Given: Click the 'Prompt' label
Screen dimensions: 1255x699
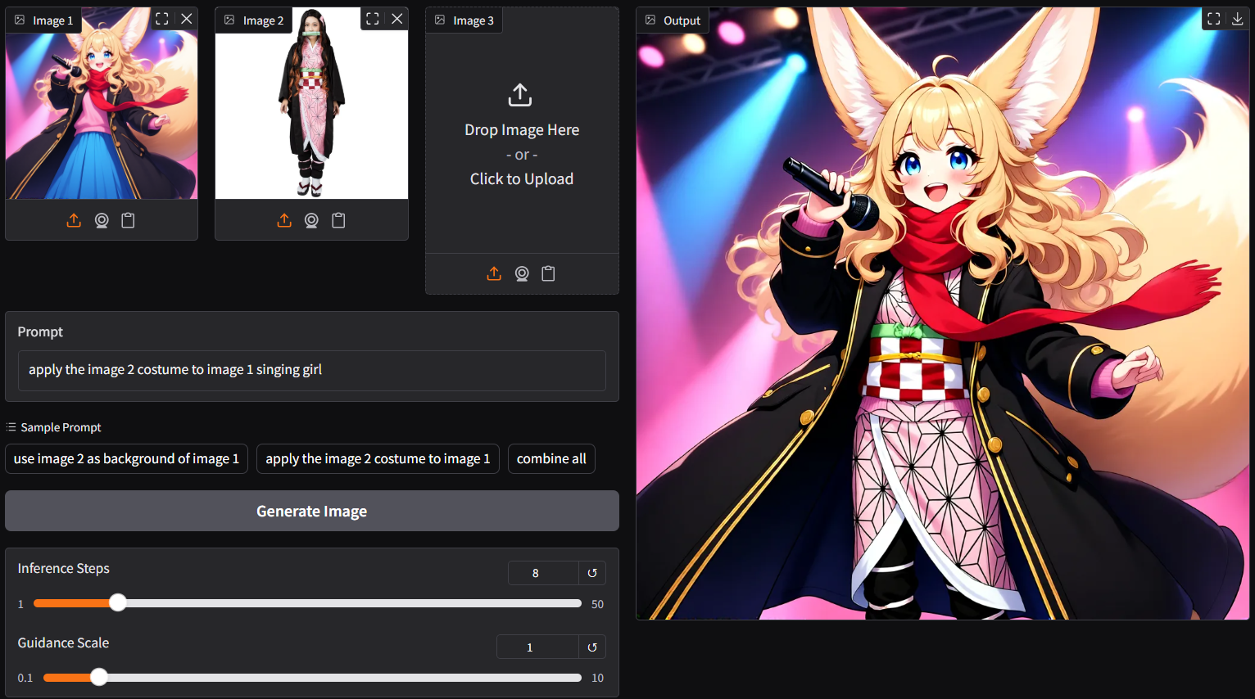Looking at the screenshot, I should pyautogui.click(x=40, y=331).
